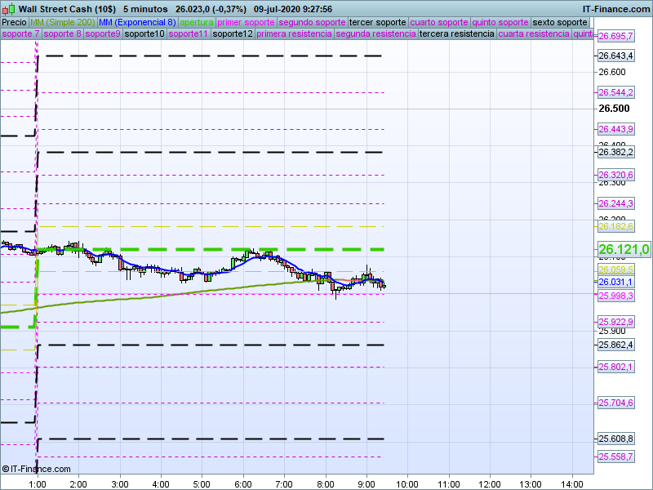Select the primer soporte label
The height and width of the screenshot is (490, 653).
pos(247,22)
